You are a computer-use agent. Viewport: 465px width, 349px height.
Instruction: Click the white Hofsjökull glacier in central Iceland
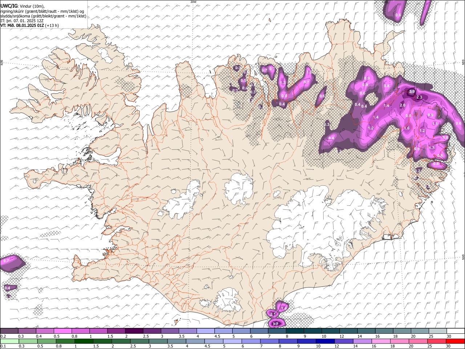tap(239, 188)
